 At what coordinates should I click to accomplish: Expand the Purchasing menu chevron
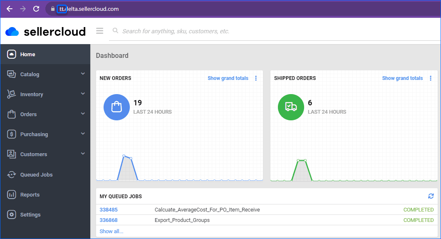tap(83, 134)
